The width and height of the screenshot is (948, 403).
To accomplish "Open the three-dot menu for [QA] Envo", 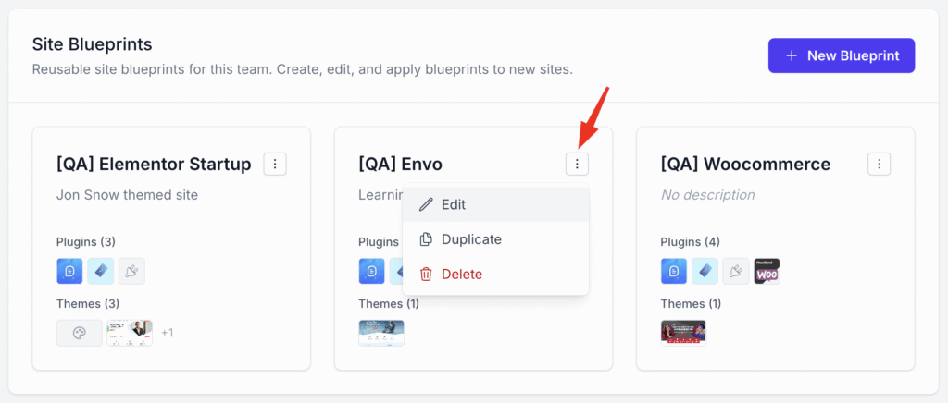I will pos(578,164).
